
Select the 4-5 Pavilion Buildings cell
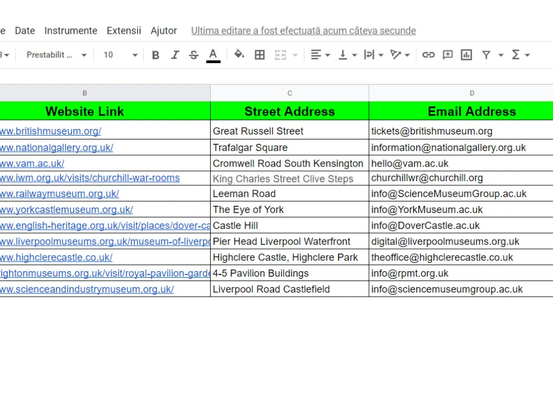pos(290,273)
